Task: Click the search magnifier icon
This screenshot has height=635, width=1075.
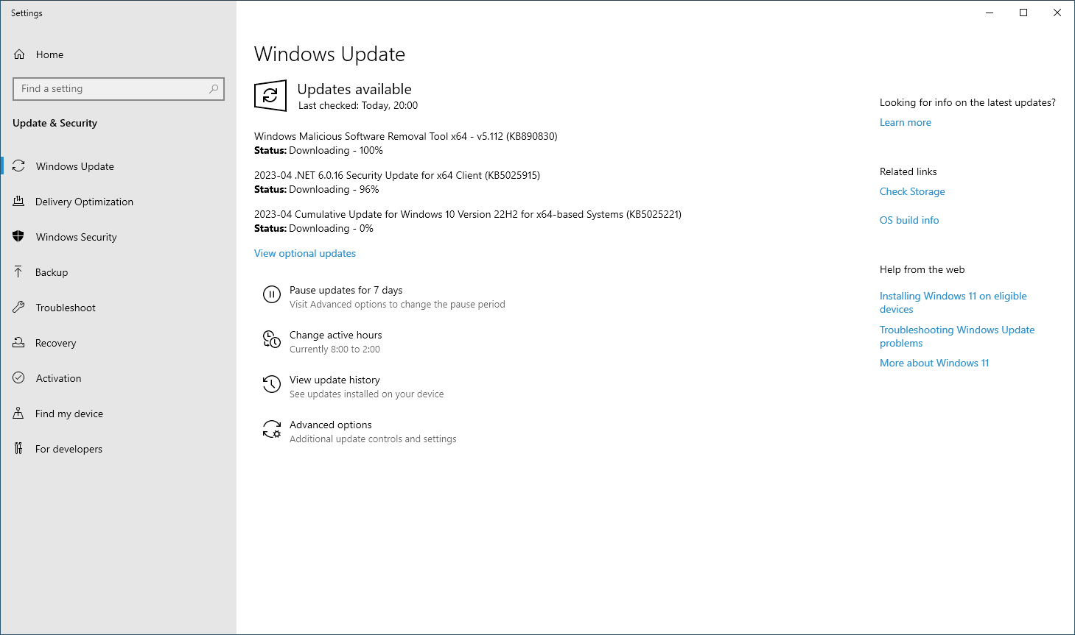Action: (214, 89)
